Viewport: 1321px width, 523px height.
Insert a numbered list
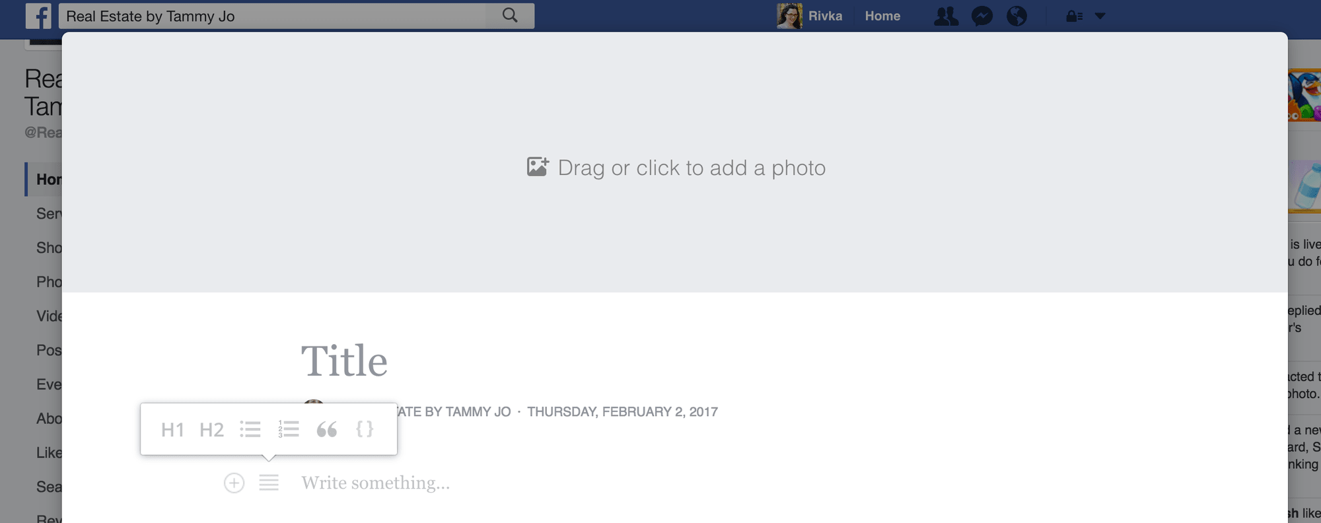coord(289,429)
